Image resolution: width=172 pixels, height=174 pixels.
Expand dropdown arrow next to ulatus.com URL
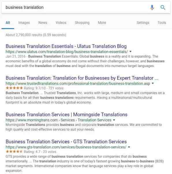point(130,52)
